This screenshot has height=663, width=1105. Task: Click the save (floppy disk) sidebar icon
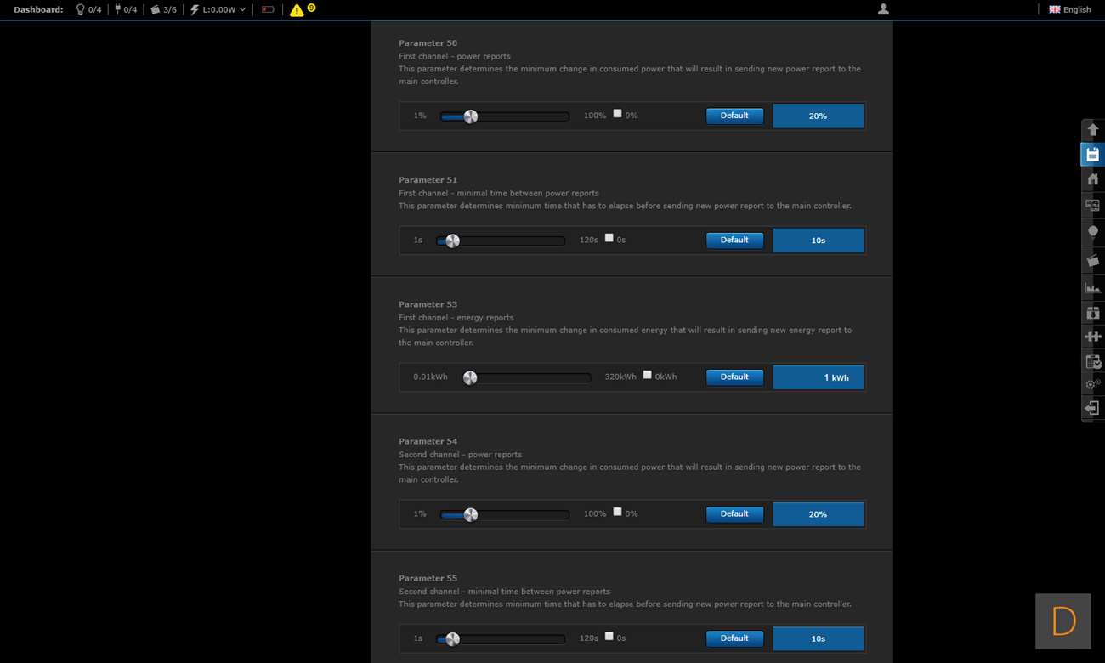coord(1092,155)
